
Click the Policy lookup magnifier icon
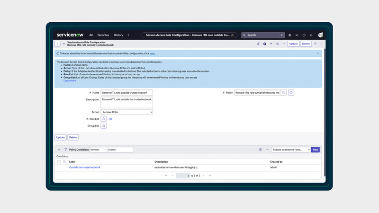pyautogui.click(x=284, y=93)
